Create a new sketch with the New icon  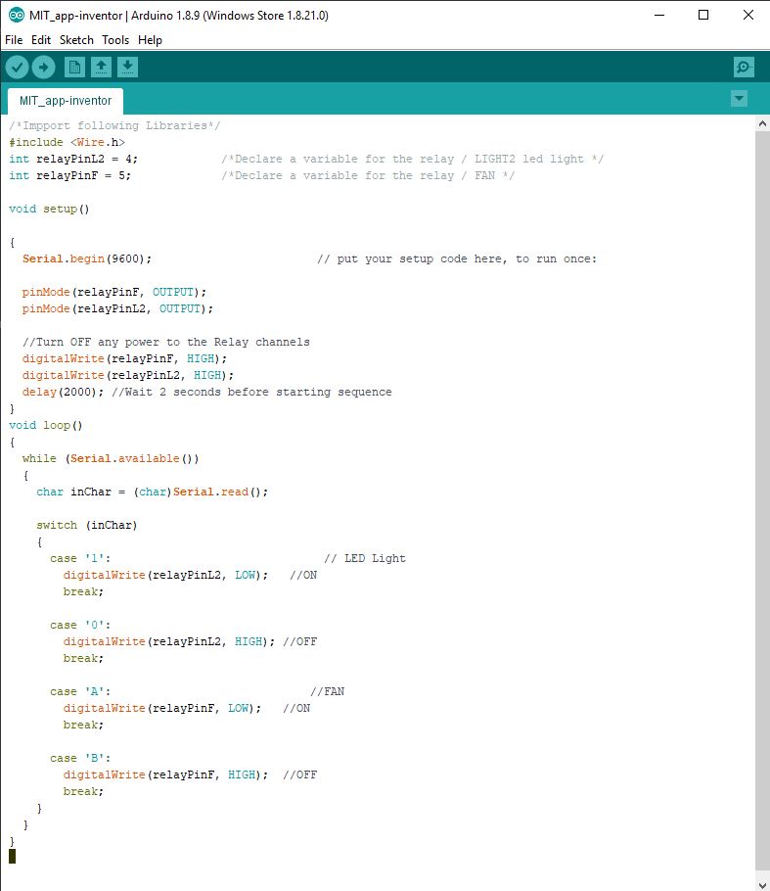click(74, 68)
